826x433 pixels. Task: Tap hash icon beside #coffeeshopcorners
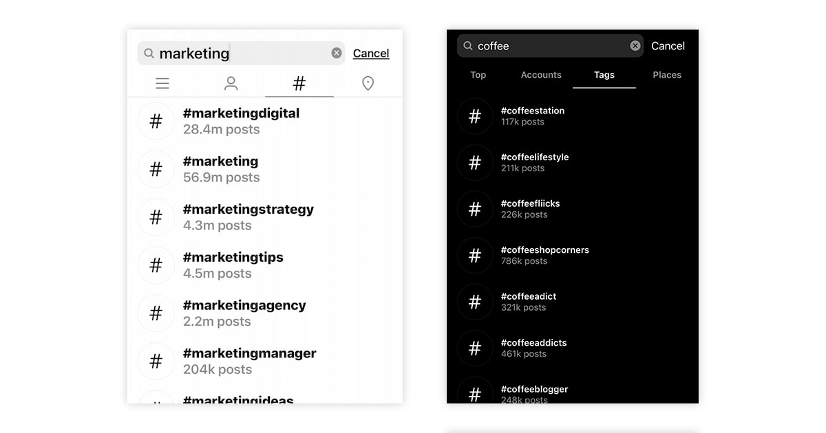pyautogui.click(x=475, y=256)
